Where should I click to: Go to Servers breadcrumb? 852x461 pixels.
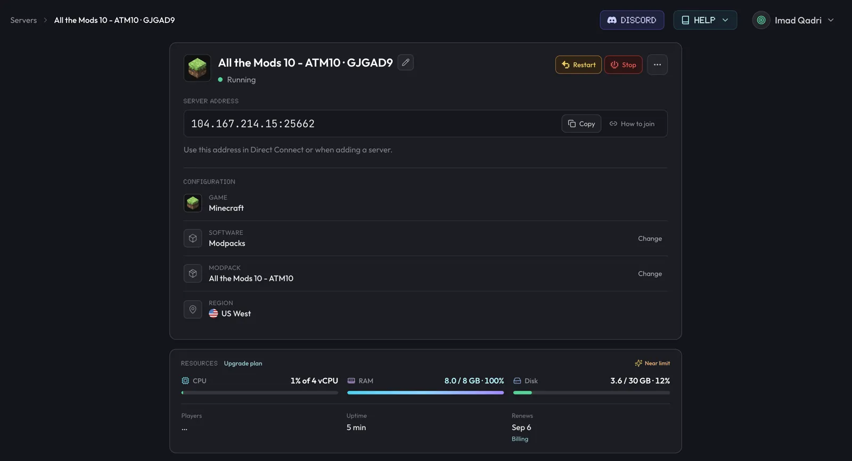click(23, 20)
